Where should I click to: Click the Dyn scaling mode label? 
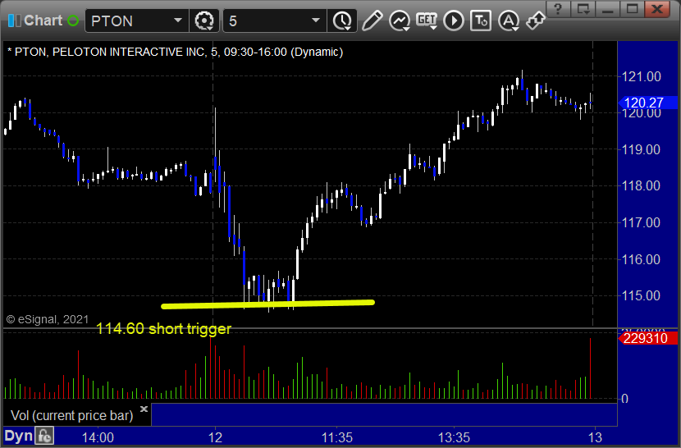[x=18, y=436]
